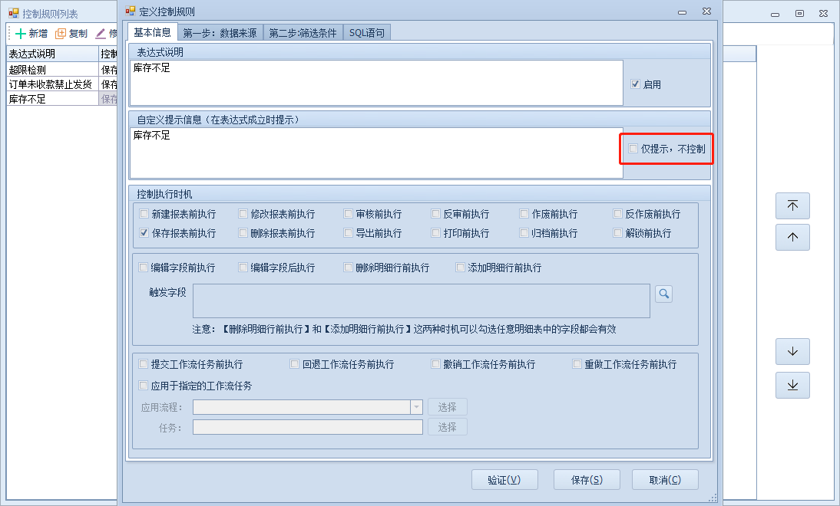Toggle the 启用 checkbox
The height and width of the screenshot is (506, 840).
[635, 84]
